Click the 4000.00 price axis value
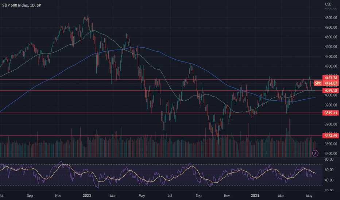 pyautogui.click(x=331, y=95)
